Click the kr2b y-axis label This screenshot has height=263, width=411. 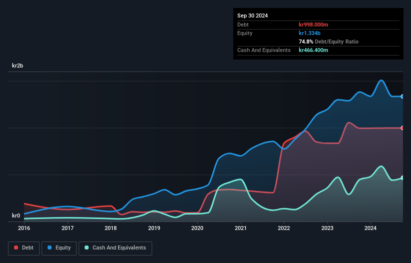point(18,65)
